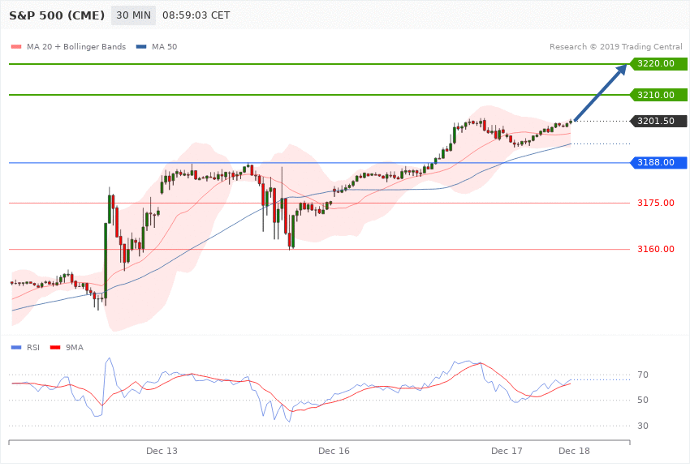
Task: Click the 3188.00 pivot price tag
Action: 658,162
